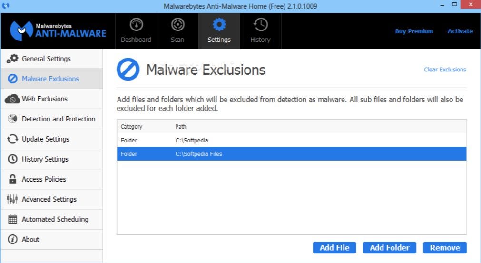
Task: Click the title bar Malwarebytes app icon
Action: click(6, 6)
